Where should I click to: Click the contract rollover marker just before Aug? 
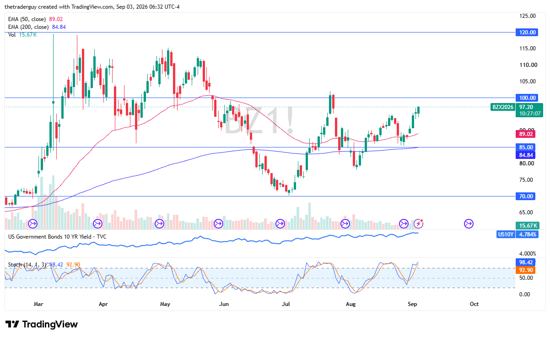[x=345, y=224]
